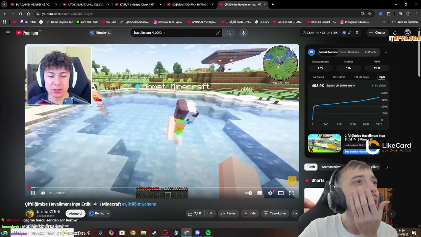421x237 pixels.
Task: Switch the player to theater mode
Action: 281,193
